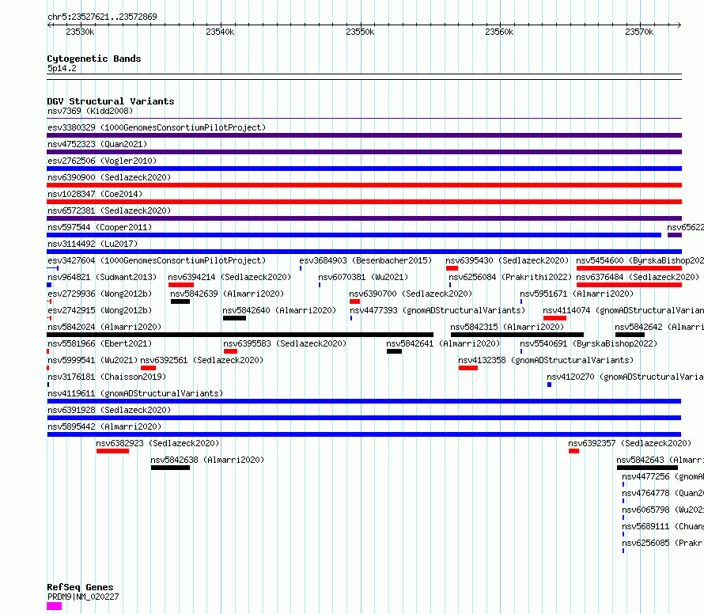
Task: Select the nsv6395430 (Sedlazeck2020) red feature
Action: (452, 268)
